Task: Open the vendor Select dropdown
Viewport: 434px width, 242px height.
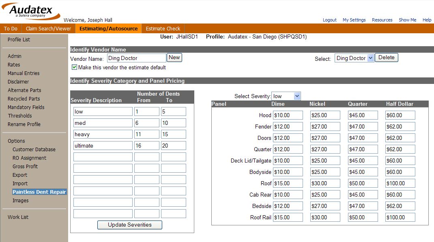Action: click(354, 58)
